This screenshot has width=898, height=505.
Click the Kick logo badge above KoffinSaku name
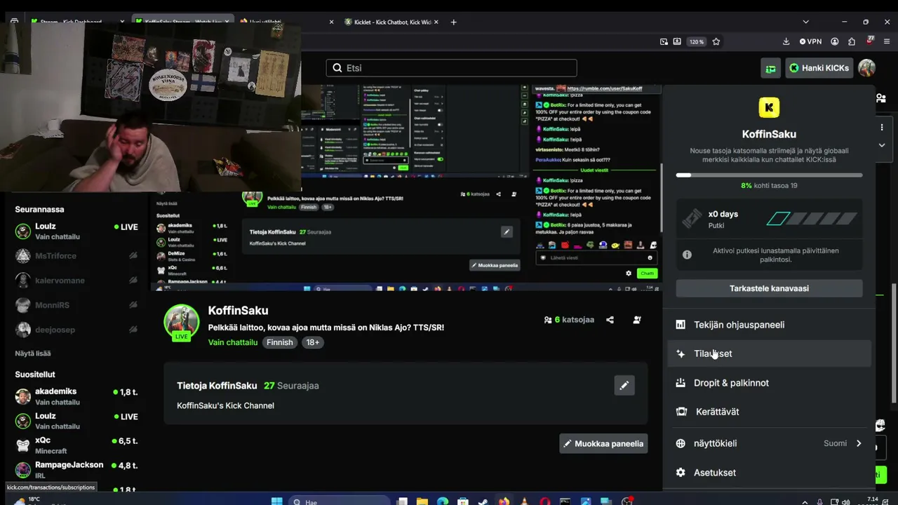click(769, 107)
